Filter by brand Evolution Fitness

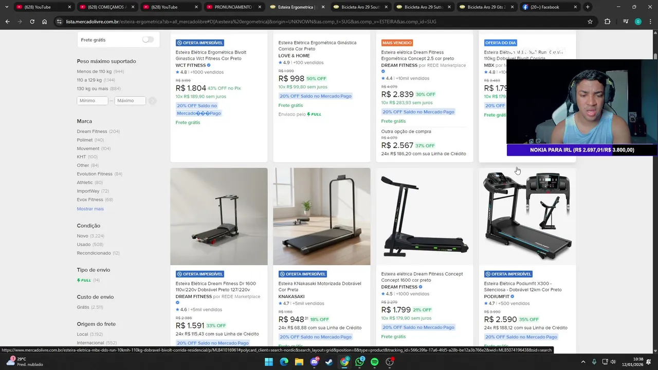[x=95, y=174]
